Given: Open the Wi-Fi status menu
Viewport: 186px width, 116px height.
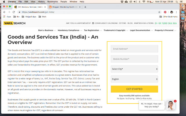Looking at the screenshot, I should (144, 2).
